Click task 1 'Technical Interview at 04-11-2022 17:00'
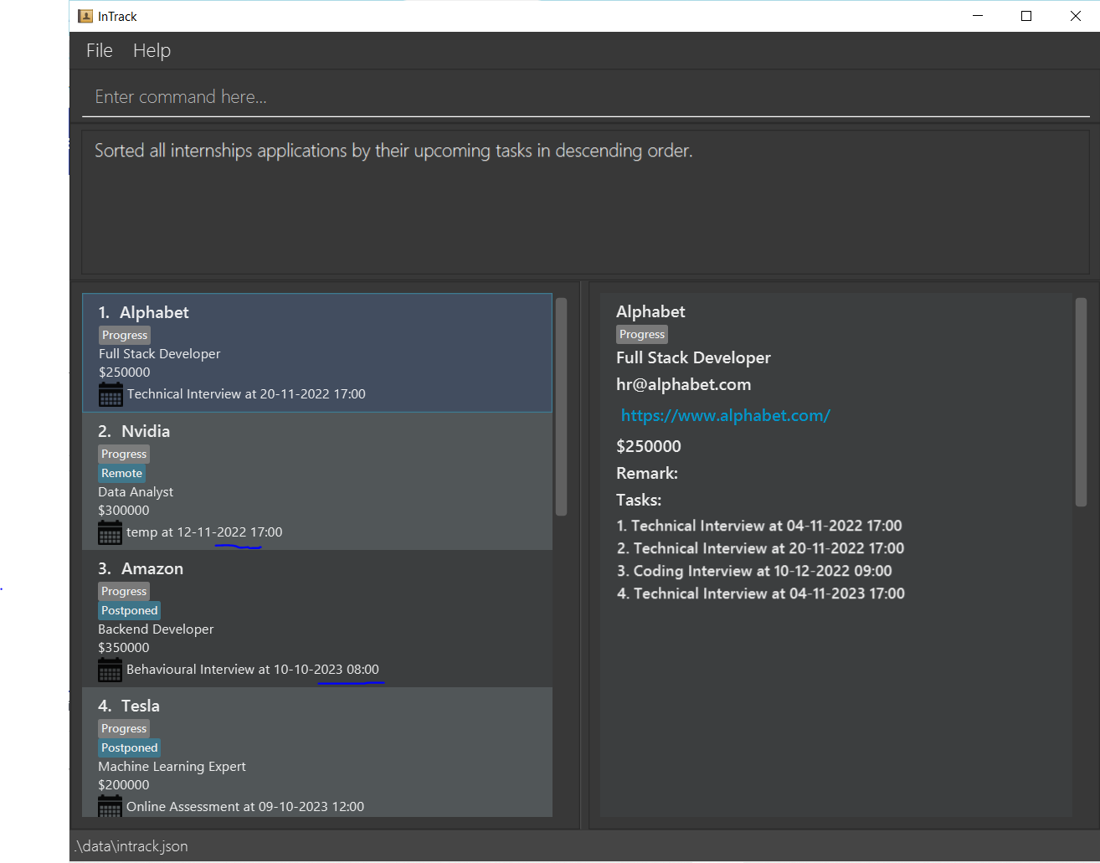Image resolution: width=1100 pixels, height=863 pixels. coord(759,526)
